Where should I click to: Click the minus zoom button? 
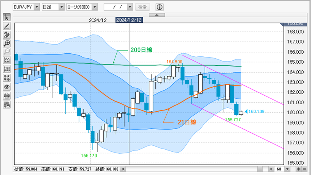[x=304, y=169]
